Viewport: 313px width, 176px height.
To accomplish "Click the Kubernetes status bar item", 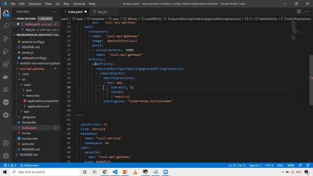I will coord(29,165).
